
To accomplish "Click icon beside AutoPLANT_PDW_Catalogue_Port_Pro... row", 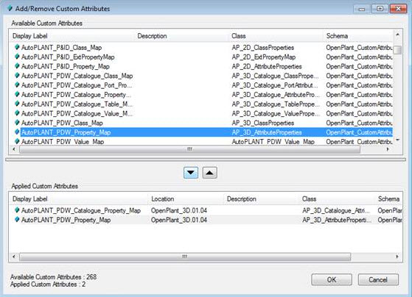I will click(x=17, y=85).
